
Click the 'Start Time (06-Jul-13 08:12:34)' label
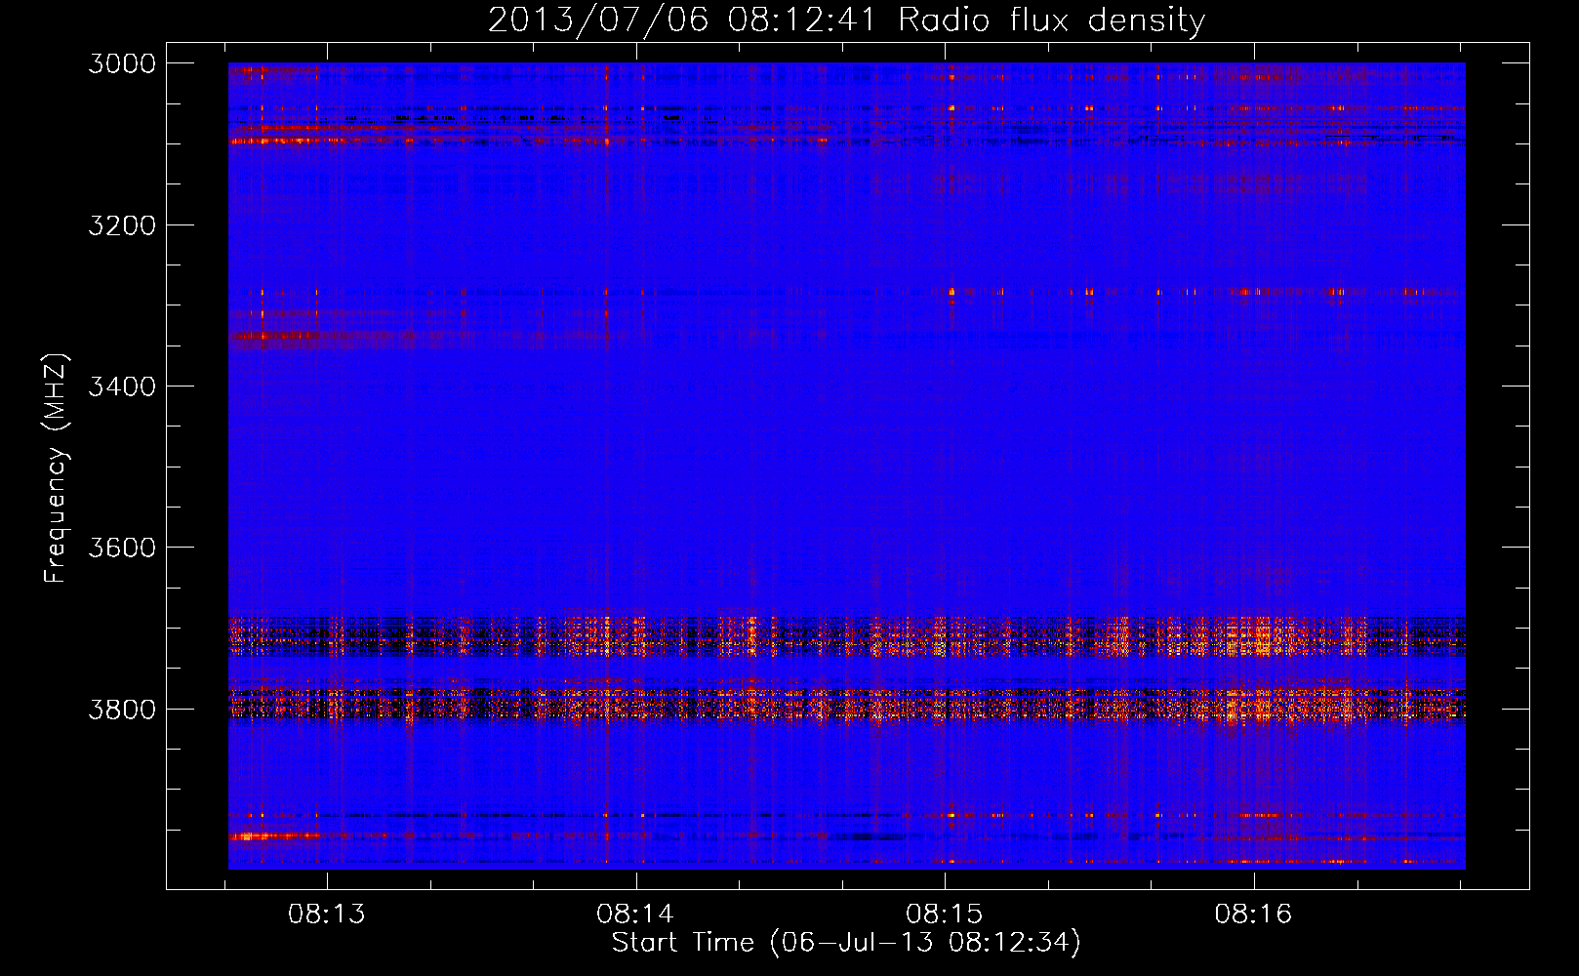click(846, 943)
